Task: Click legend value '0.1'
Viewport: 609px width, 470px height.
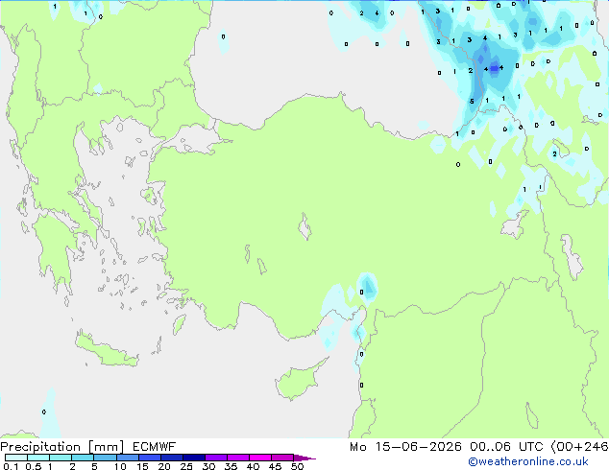Action: 11,466
